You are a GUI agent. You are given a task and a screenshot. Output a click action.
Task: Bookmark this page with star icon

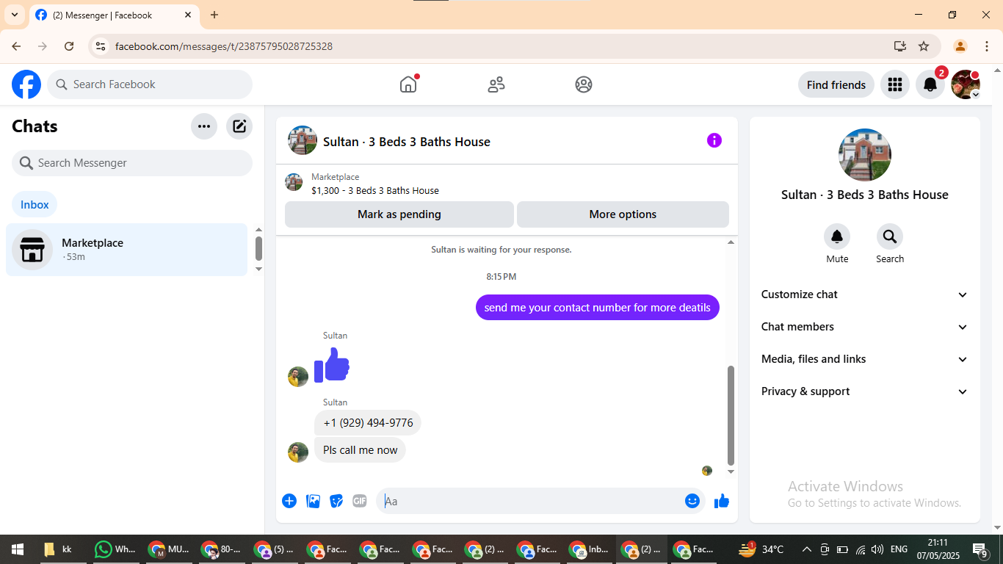pos(924,46)
